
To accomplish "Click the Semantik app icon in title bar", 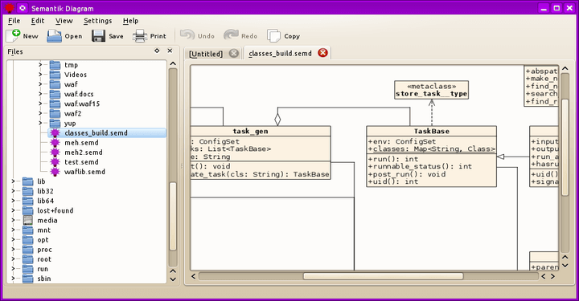I will [10, 8].
